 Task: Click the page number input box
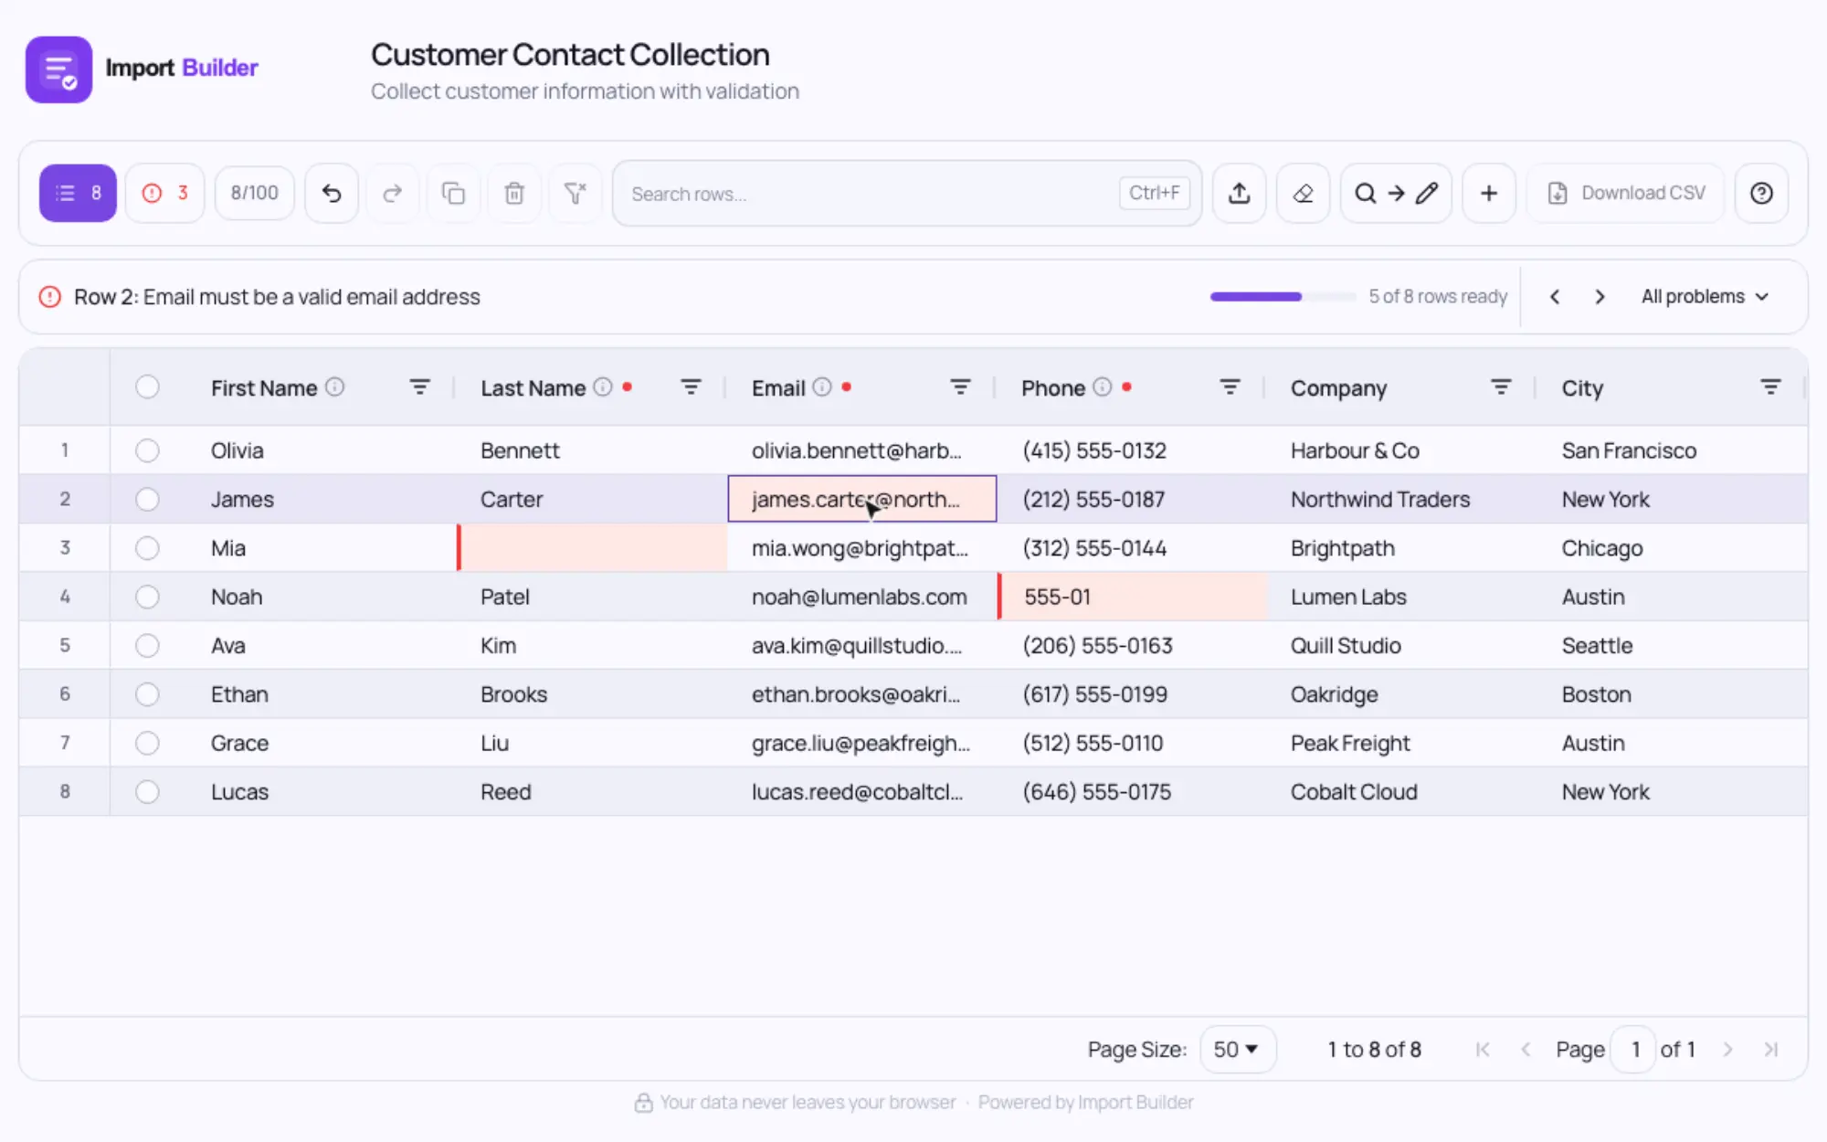pos(1633,1050)
